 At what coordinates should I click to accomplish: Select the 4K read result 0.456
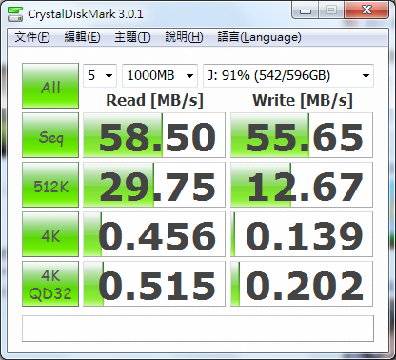click(154, 234)
